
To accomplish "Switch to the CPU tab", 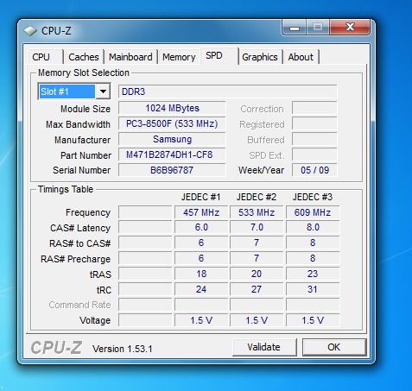I will pyautogui.click(x=46, y=57).
